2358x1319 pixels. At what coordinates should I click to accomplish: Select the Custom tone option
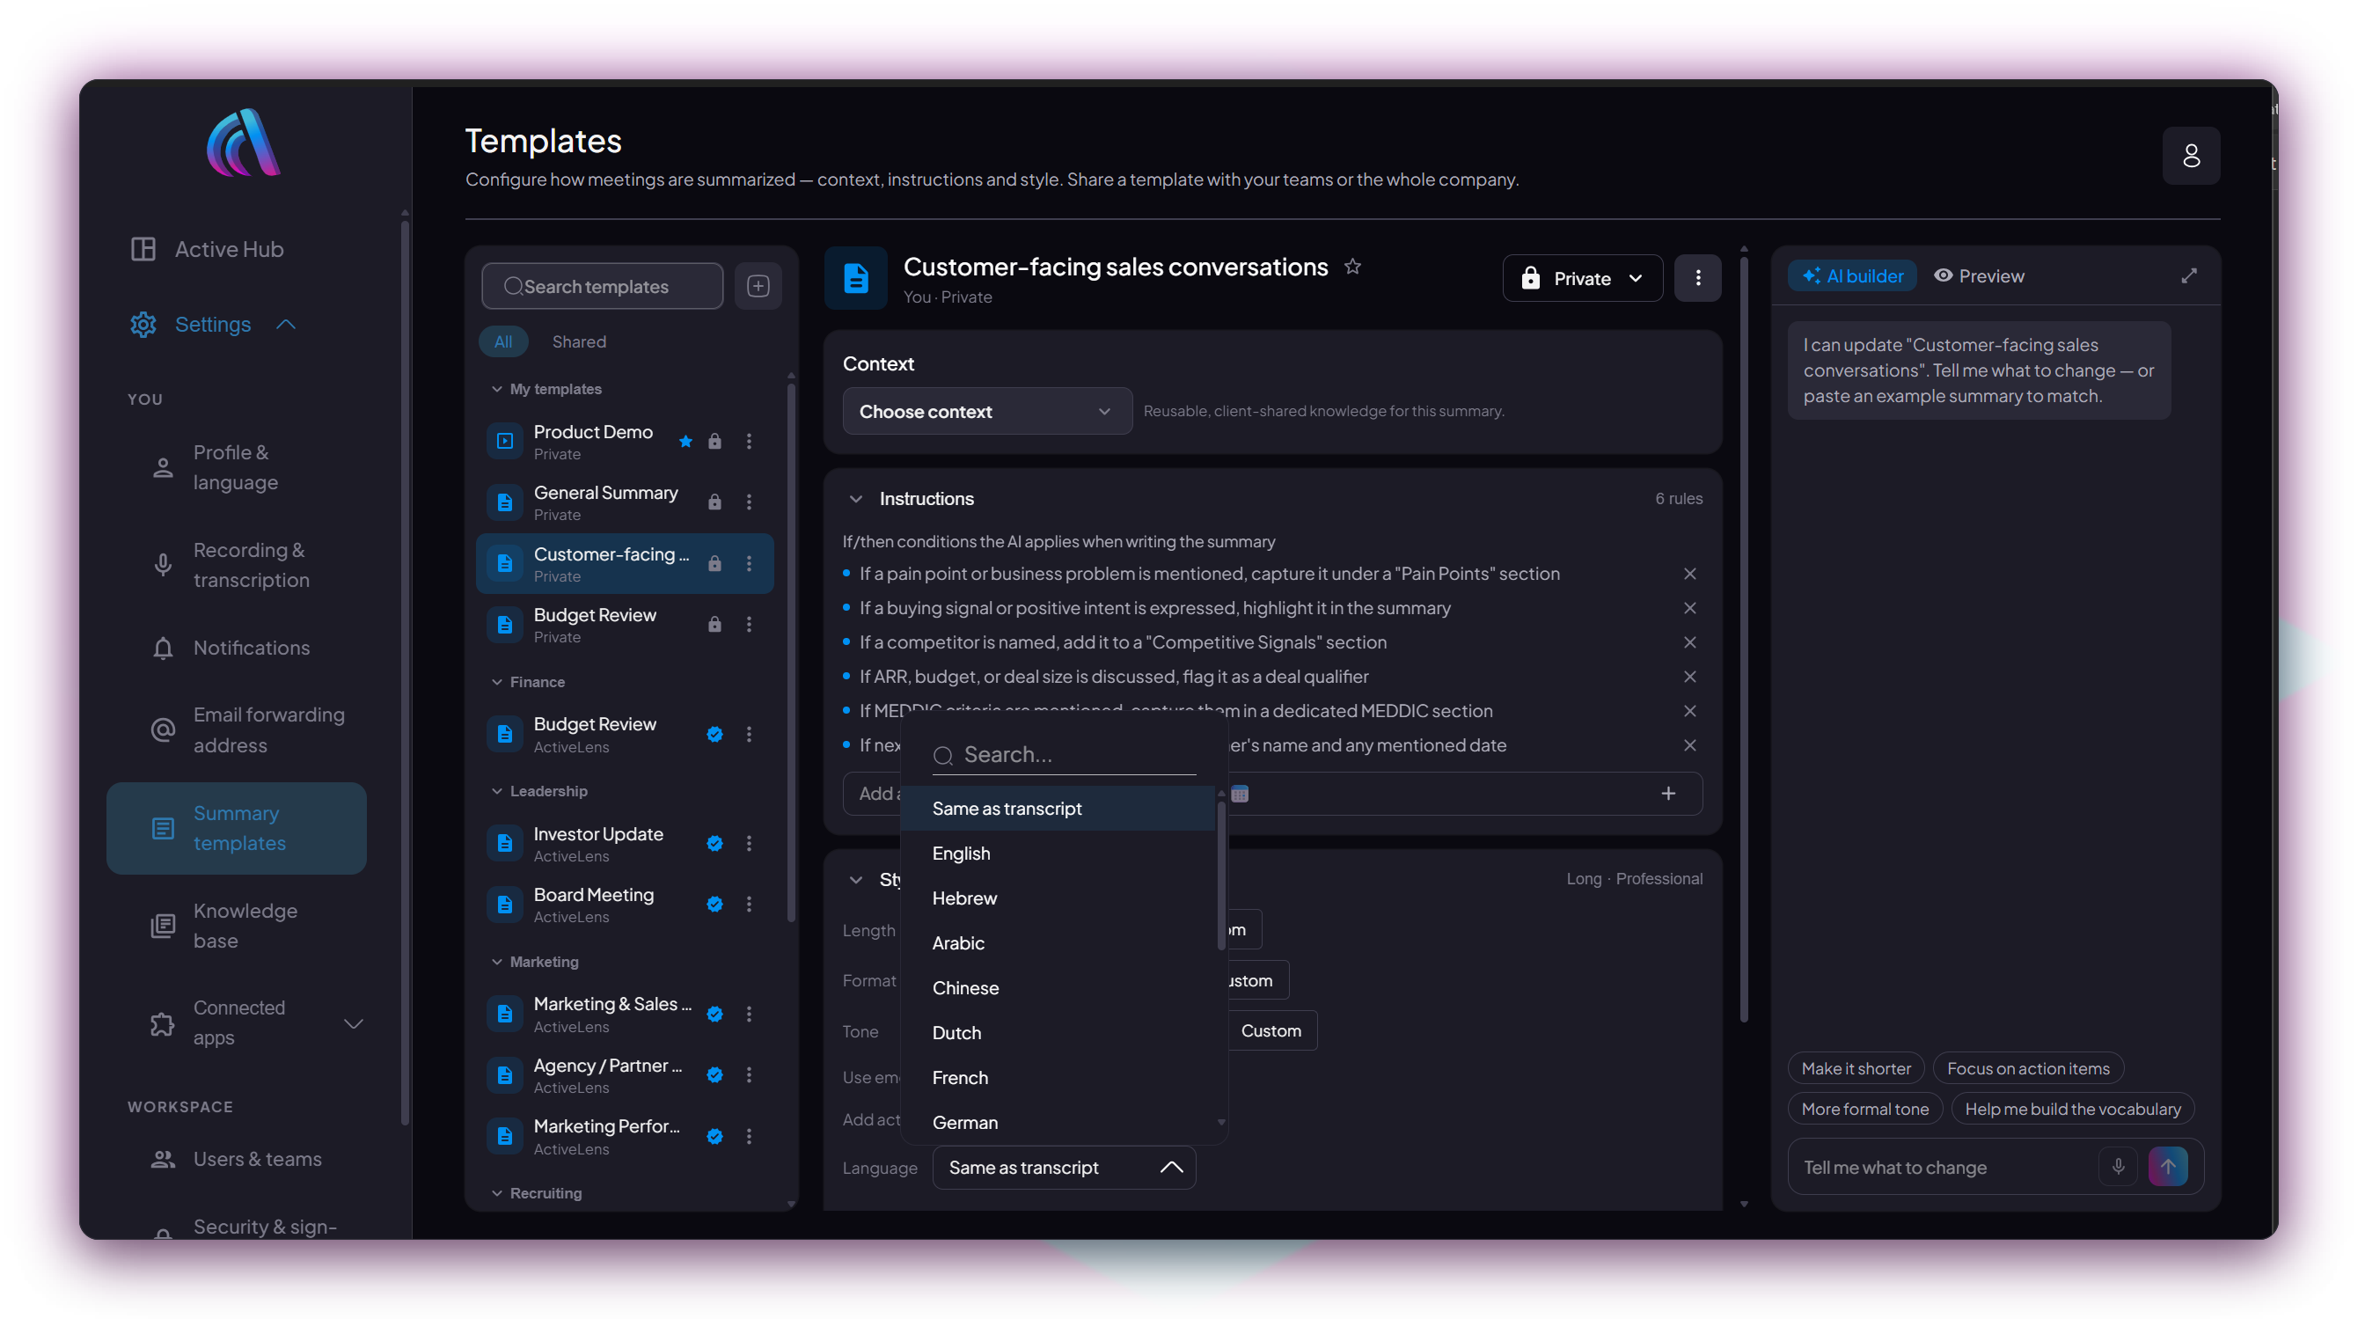tap(1271, 1030)
